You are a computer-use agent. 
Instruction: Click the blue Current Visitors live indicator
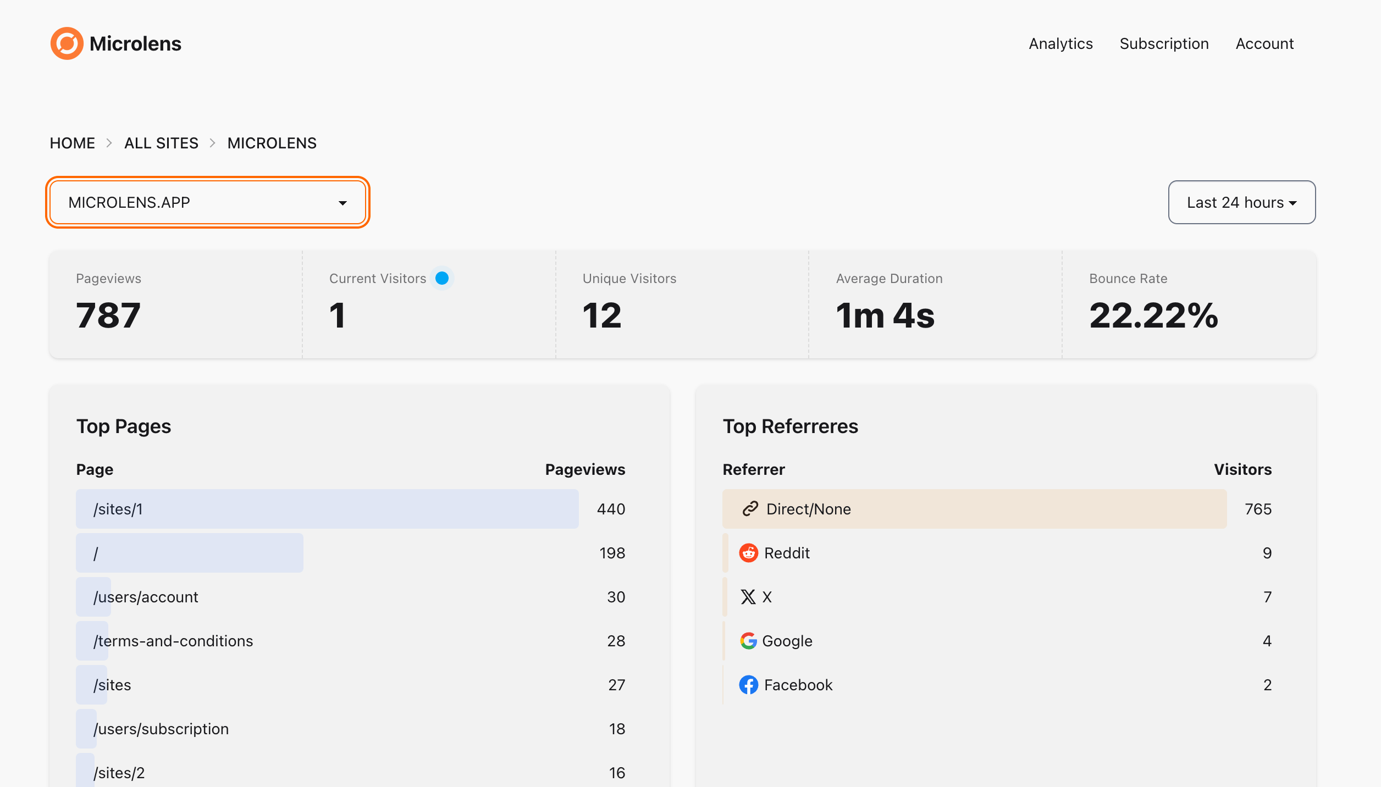pos(442,278)
